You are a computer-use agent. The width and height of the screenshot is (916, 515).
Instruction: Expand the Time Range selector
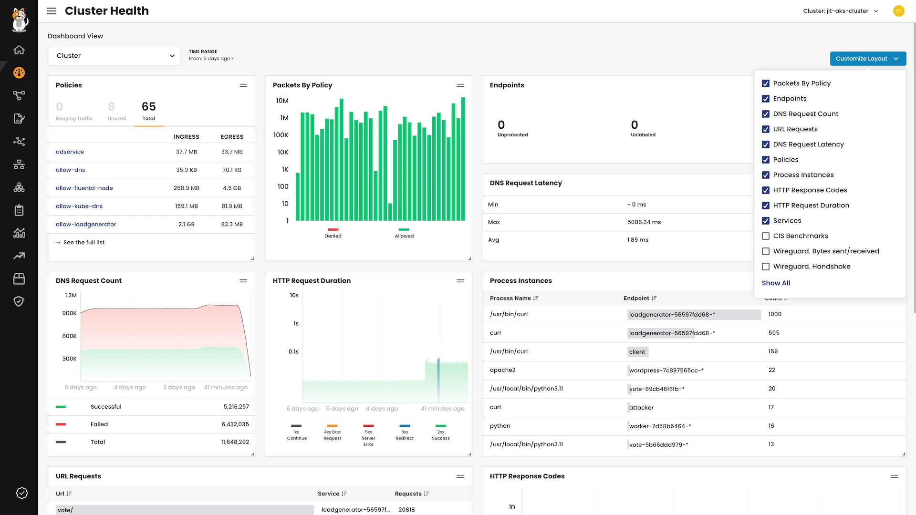(x=211, y=59)
